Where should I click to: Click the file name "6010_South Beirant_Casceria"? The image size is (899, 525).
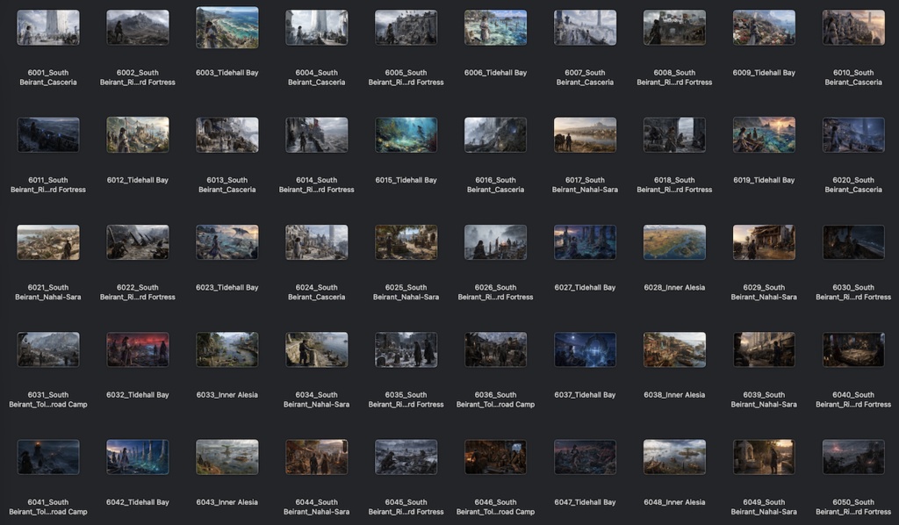[853, 77]
